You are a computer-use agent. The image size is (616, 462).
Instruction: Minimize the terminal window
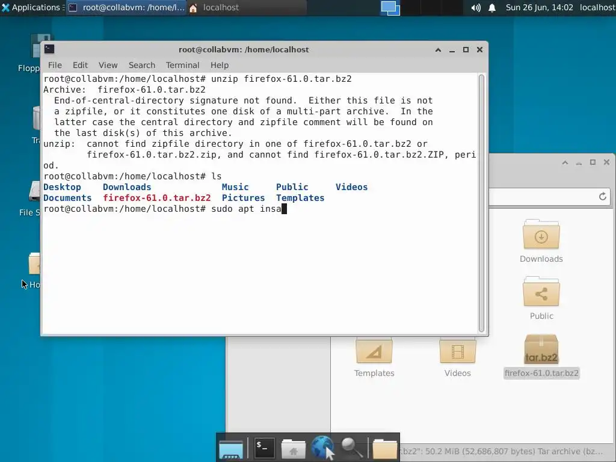452,50
